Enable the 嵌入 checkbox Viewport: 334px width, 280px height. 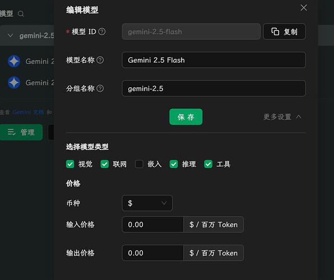139,164
